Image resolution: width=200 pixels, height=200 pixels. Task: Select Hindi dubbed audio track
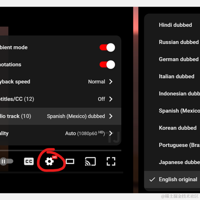point(172,25)
